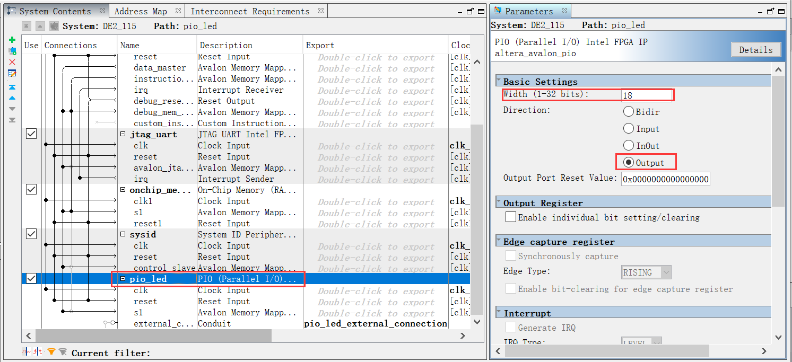
Task: Click the orange filter funnel icon
Action: (51, 352)
